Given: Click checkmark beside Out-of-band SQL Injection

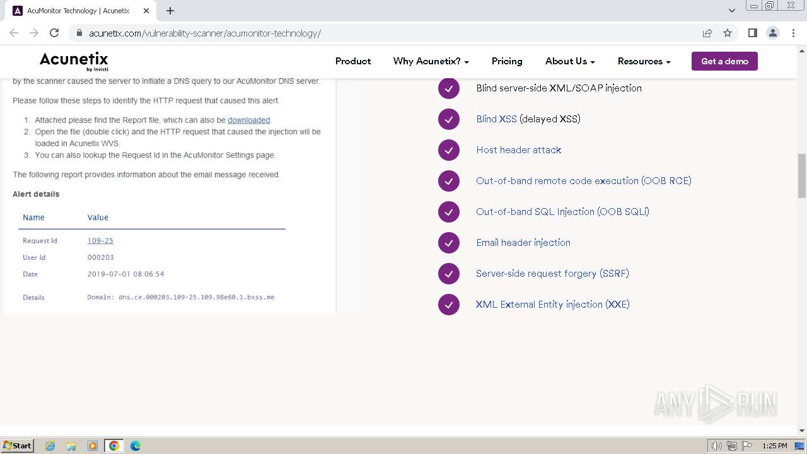Looking at the screenshot, I should point(449,212).
